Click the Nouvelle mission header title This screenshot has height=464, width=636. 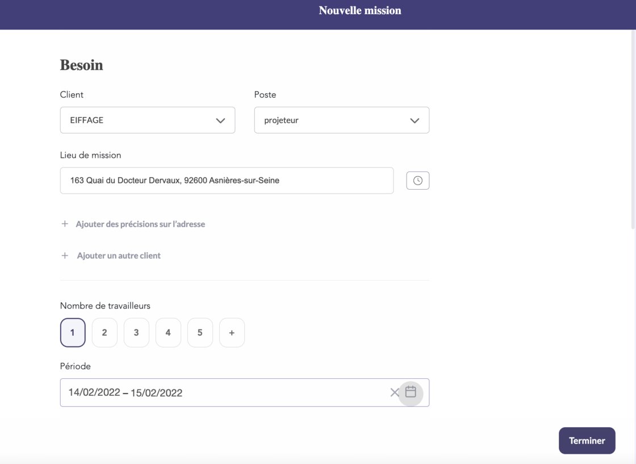[x=360, y=10]
